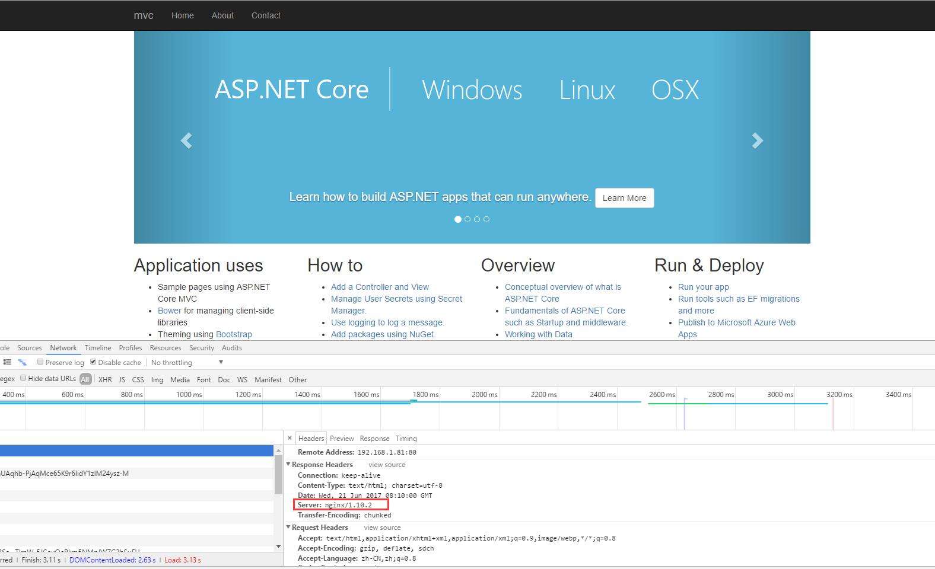The height and width of the screenshot is (569, 935).
Task: Open Add packages using NuGet link
Action: point(383,334)
